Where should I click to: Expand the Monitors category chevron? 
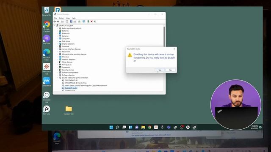(x=58, y=57)
